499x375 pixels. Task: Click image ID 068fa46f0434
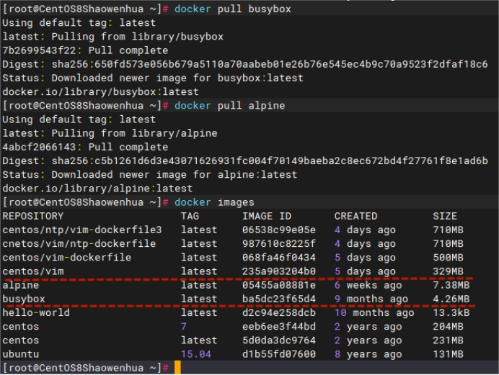pyautogui.click(x=279, y=258)
